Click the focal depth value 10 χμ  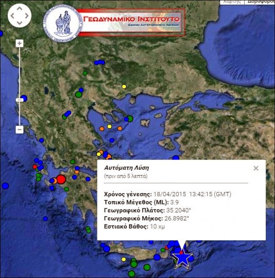158,227
